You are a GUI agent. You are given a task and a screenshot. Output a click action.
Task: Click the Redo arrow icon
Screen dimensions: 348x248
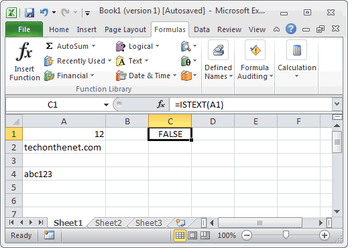point(65,12)
